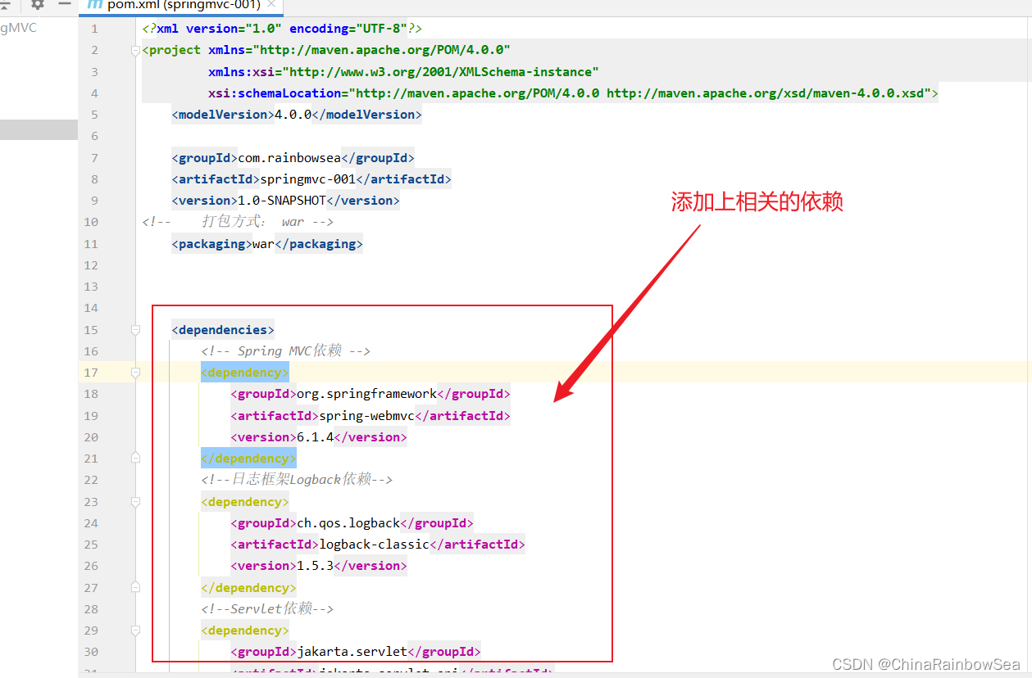Click the www.w3.org XMLSchema-instance URL
Screen dimensions: 1032x678
[443, 72]
